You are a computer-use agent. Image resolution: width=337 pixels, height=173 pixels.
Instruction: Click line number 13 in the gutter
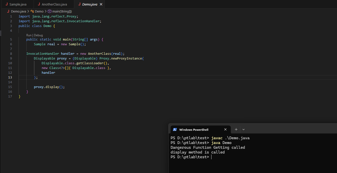(x=10, y=77)
